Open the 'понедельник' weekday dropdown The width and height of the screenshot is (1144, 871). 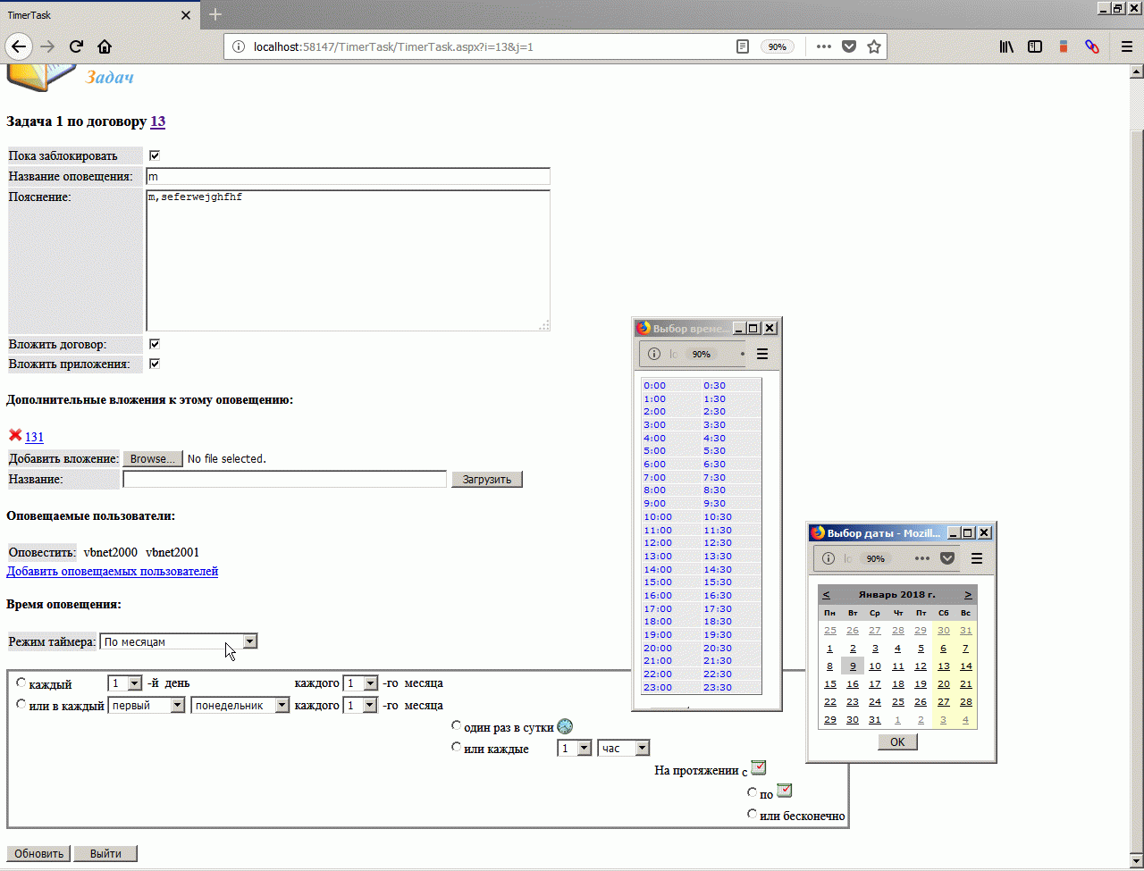pos(240,705)
